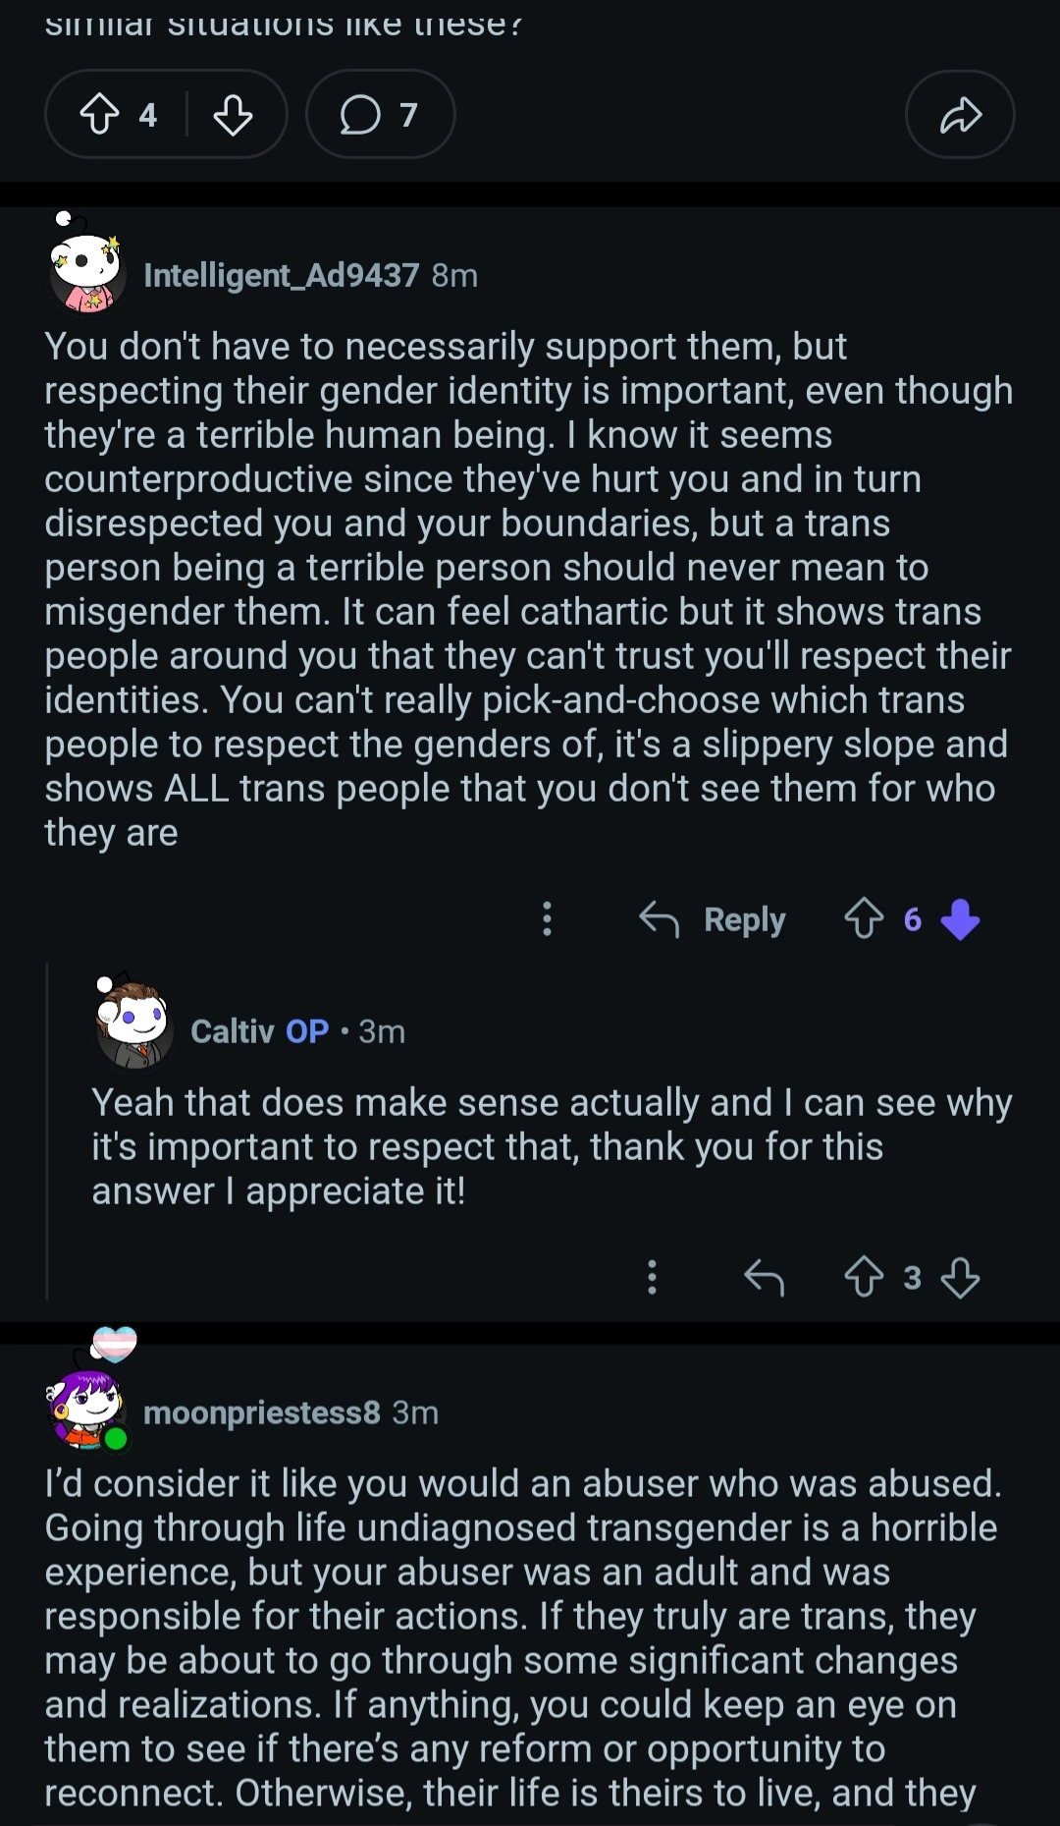Share the post using arrow icon
This screenshot has height=1826, width=1060.
(x=960, y=115)
